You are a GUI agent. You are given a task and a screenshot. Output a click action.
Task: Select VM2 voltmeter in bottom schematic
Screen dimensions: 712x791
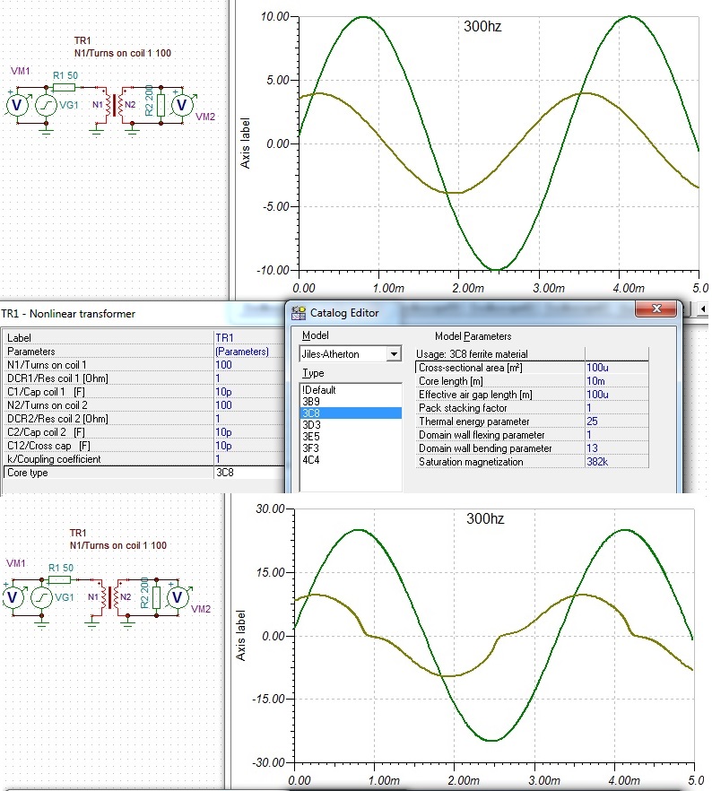pos(178,597)
